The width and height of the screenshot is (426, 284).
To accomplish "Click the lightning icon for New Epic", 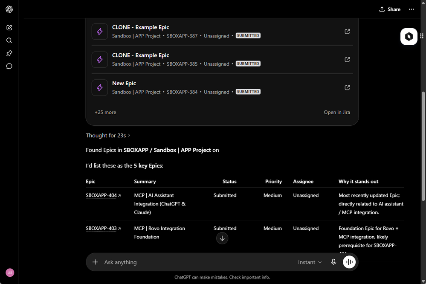I will [100, 87].
